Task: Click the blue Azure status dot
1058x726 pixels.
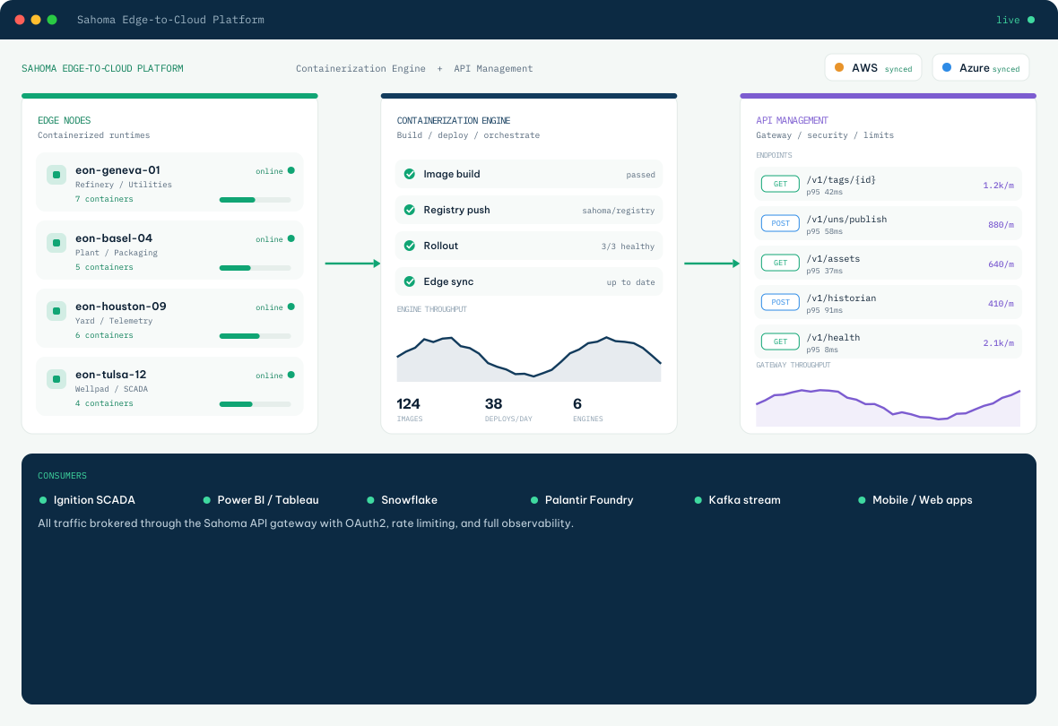Action: pos(947,67)
